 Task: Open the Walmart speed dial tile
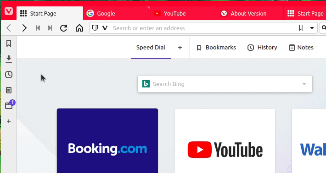coord(309,141)
